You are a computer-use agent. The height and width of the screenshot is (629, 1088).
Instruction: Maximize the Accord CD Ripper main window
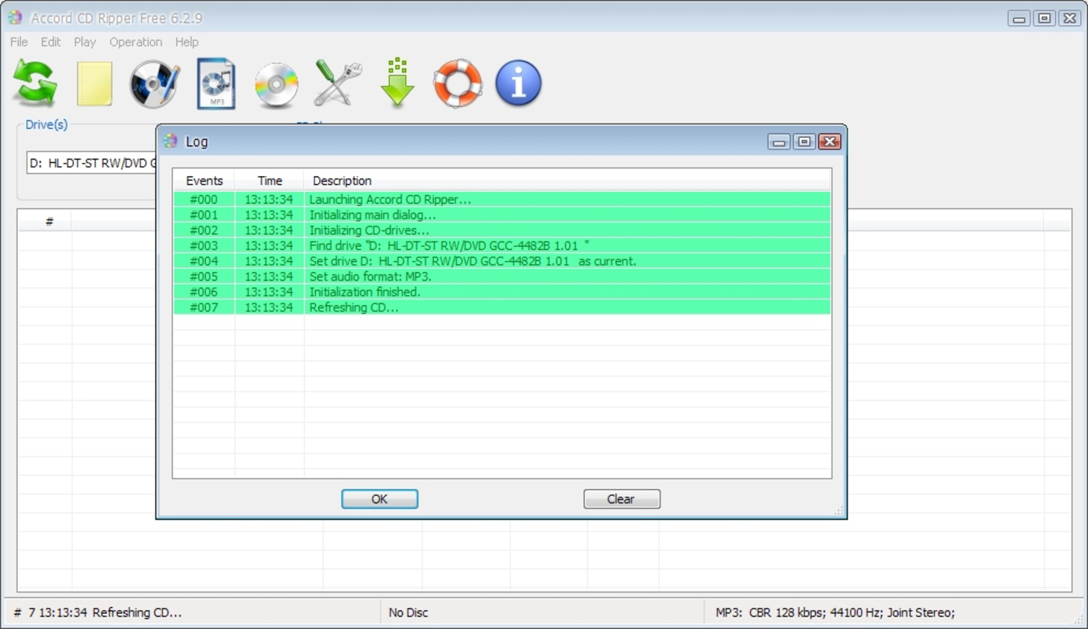tap(1044, 18)
